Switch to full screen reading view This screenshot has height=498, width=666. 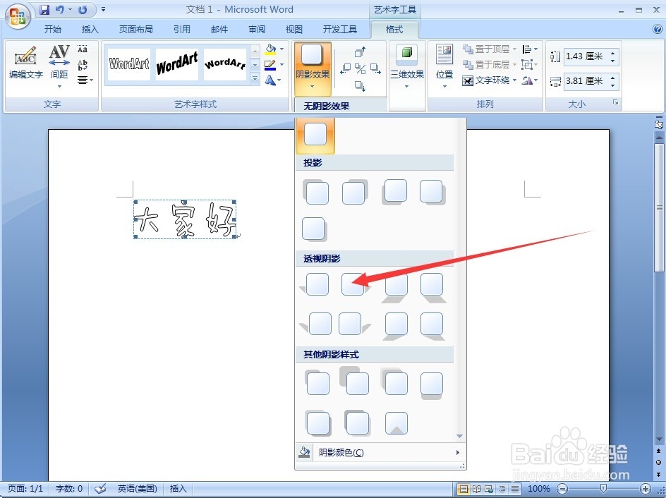click(x=476, y=489)
